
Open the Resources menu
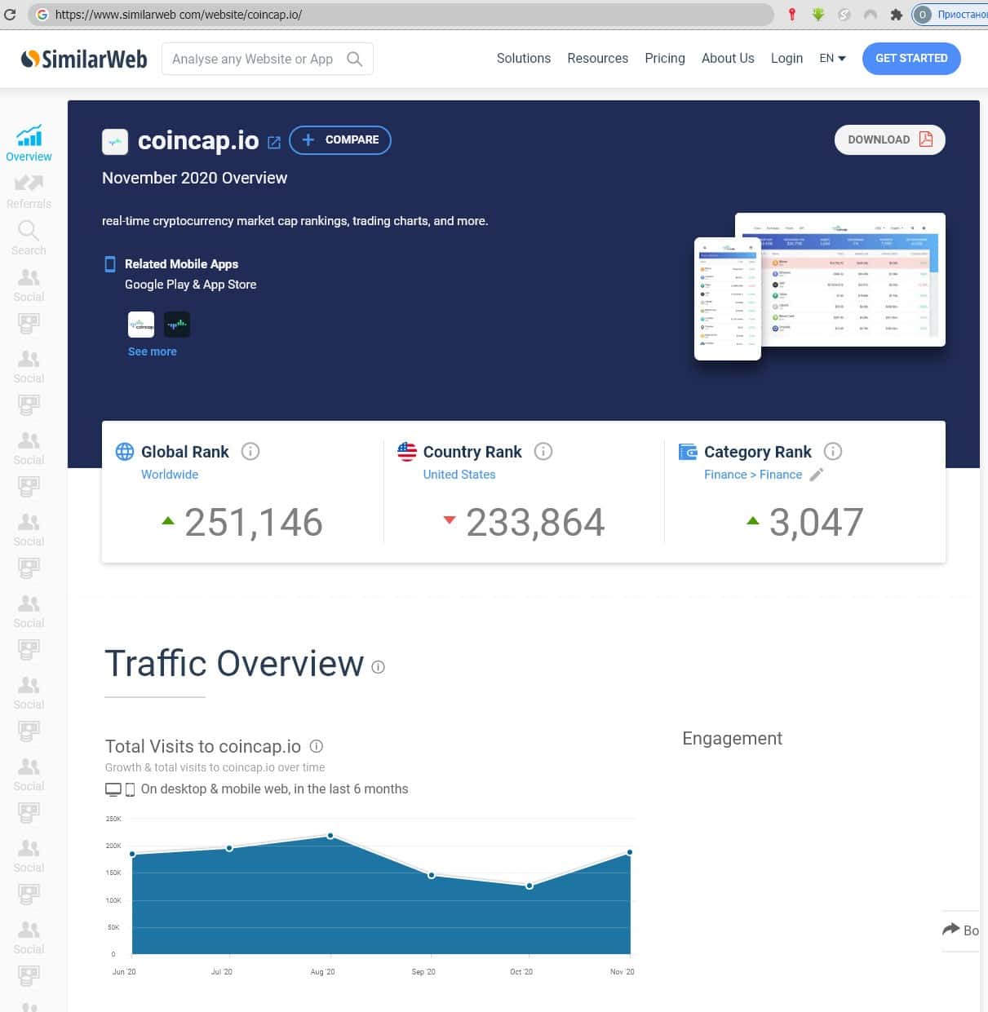(x=598, y=59)
